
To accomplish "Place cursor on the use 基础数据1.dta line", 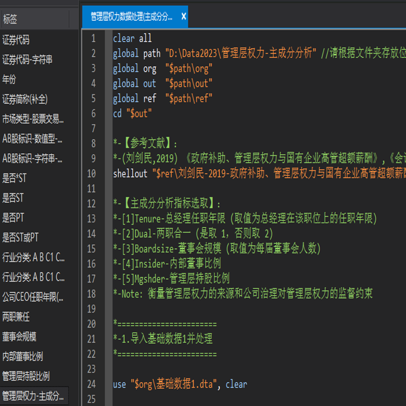I will click(180, 384).
